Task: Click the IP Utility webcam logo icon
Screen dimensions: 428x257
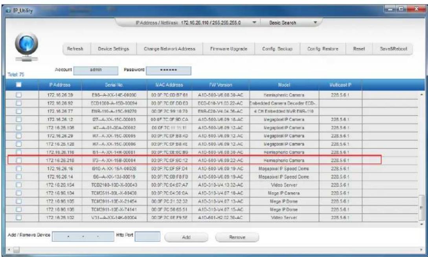Action: pyautogui.click(x=26, y=47)
